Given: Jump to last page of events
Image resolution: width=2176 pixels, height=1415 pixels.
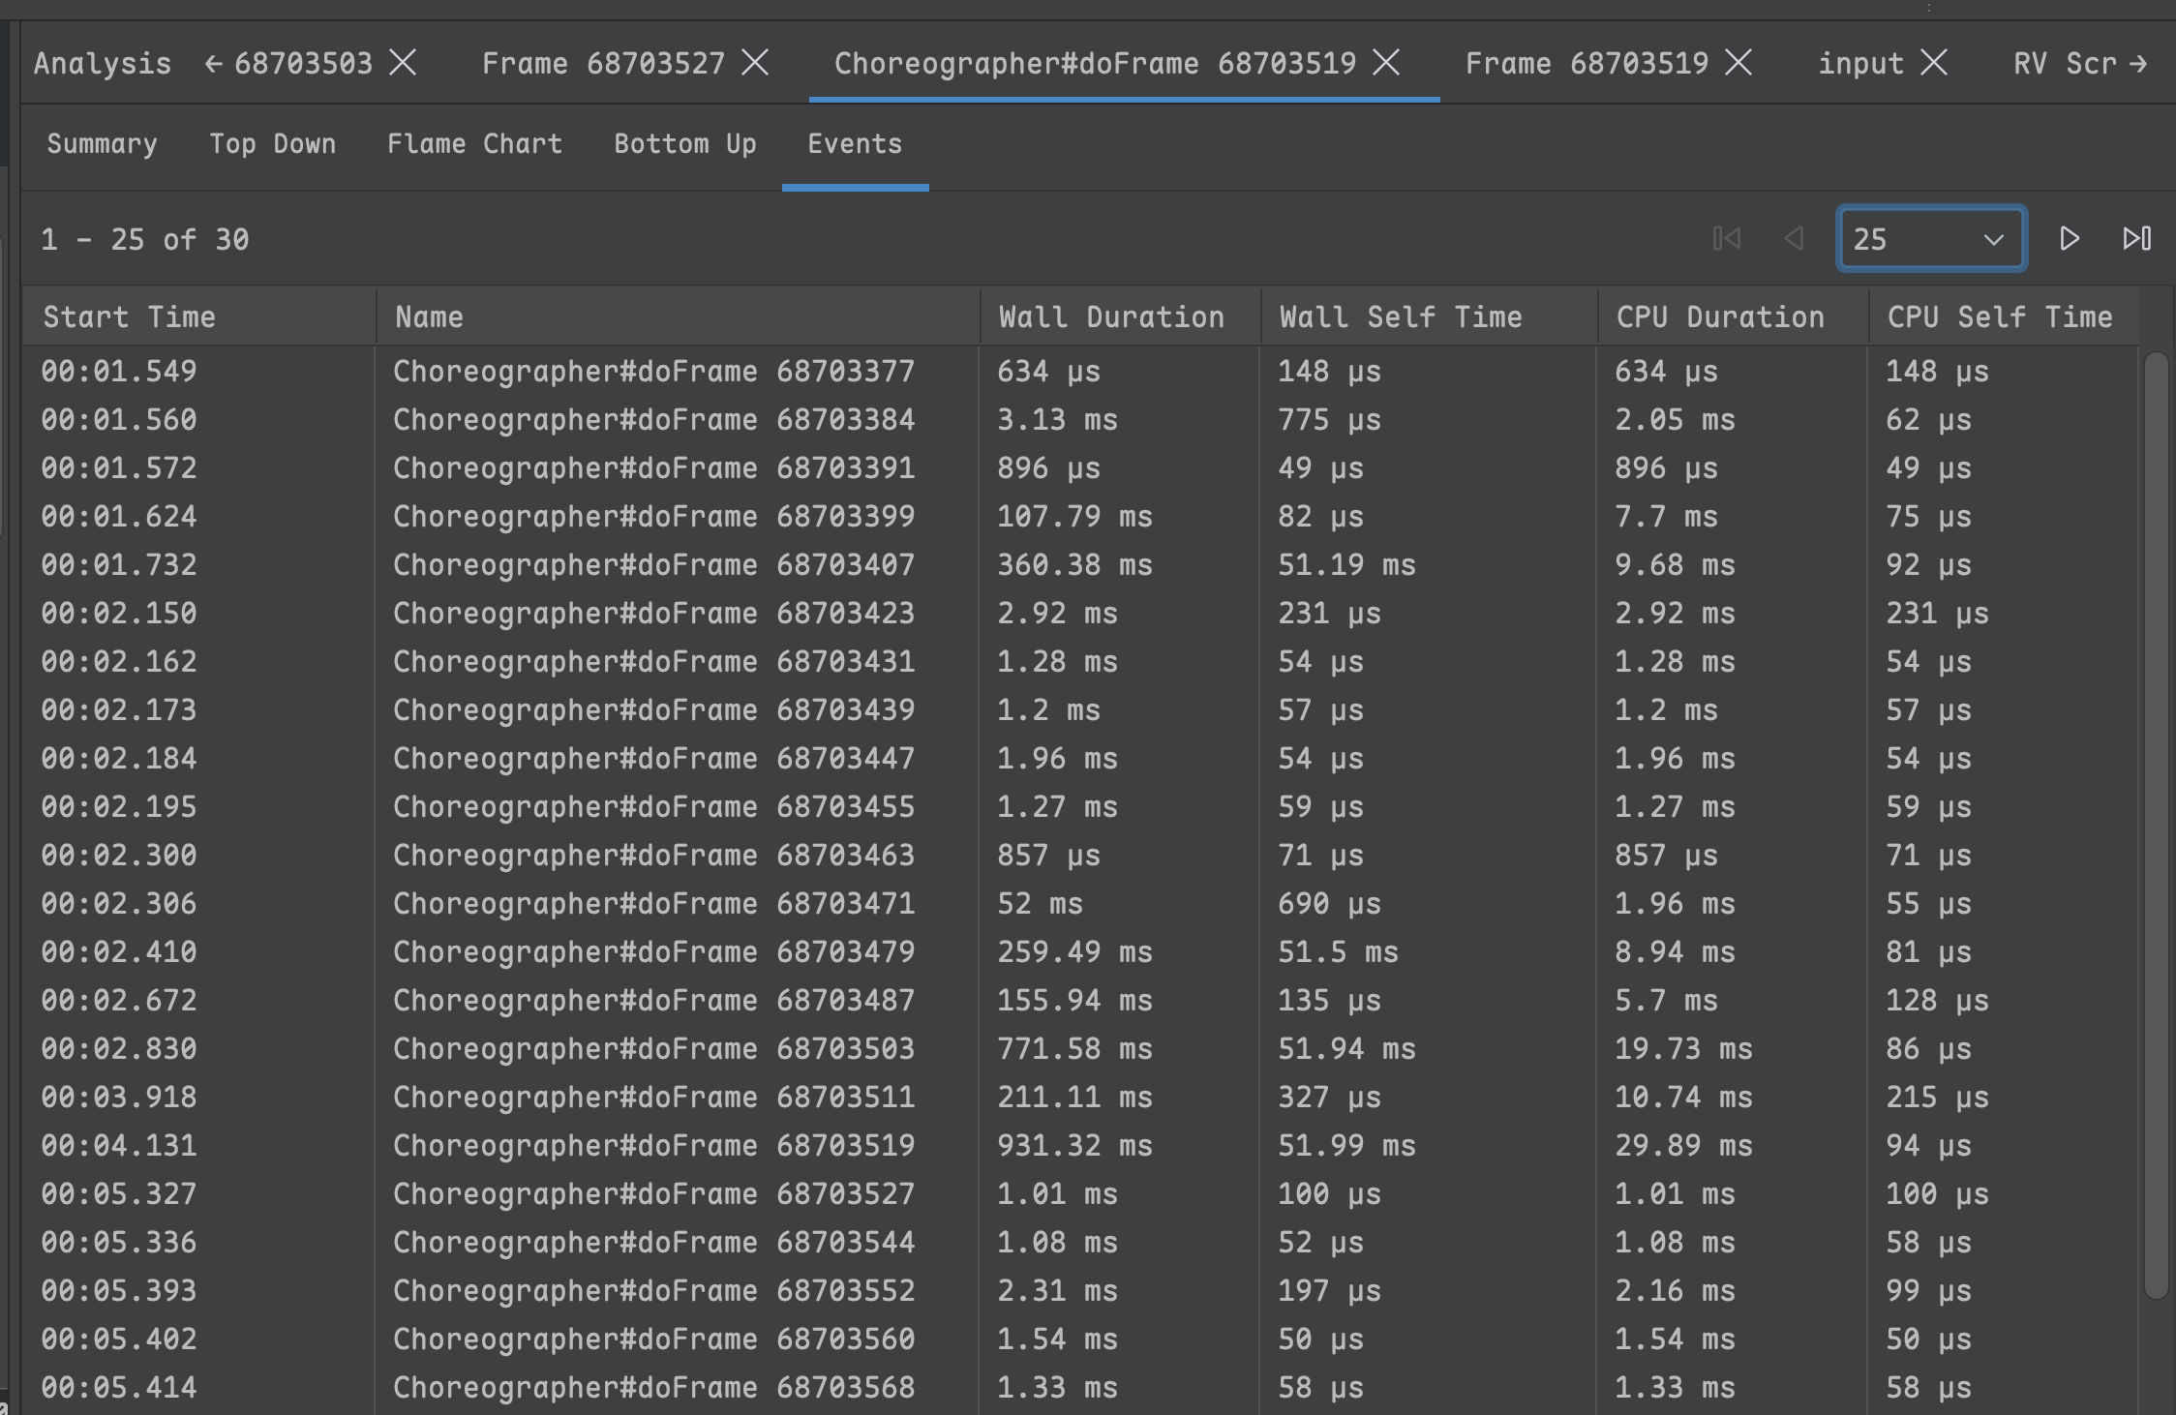Looking at the screenshot, I should click(x=2136, y=239).
